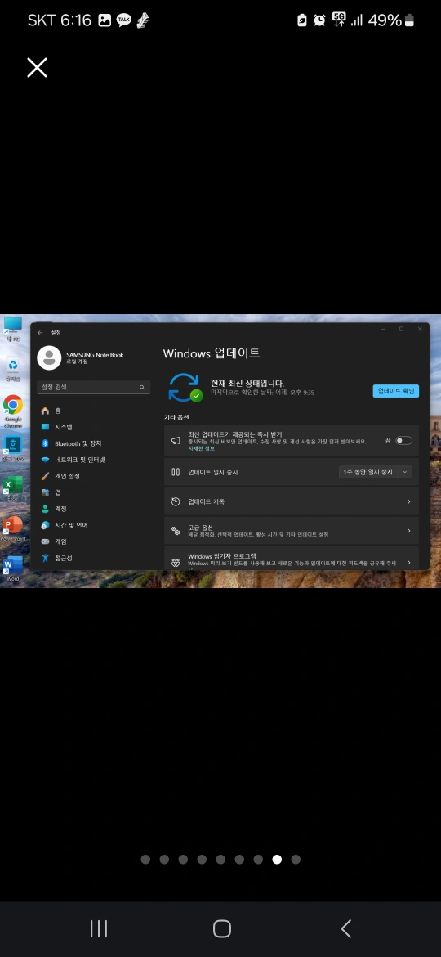Image resolution: width=441 pixels, height=957 pixels.
Task: Open the Excel desktop shortcut
Action: click(x=13, y=488)
